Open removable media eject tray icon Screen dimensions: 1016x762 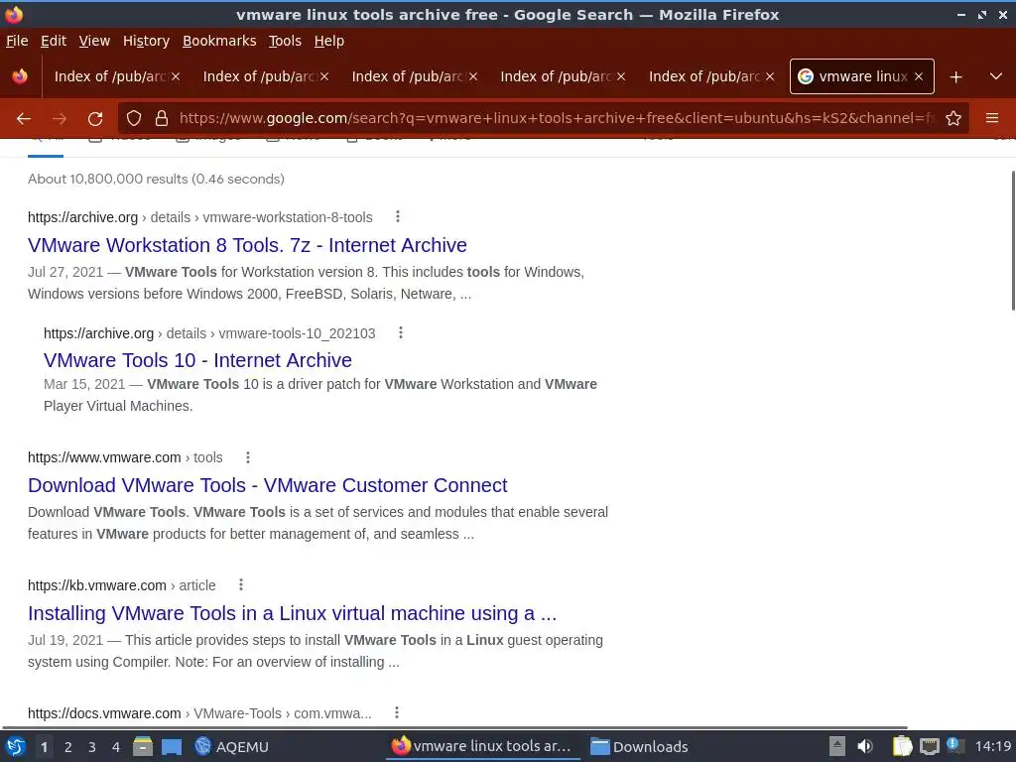pyautogui.click(x=837, y=746)
